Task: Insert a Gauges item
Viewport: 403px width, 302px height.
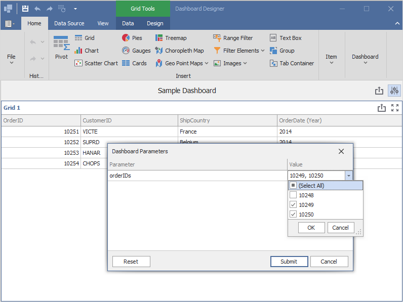Action: (x=136, y=51)
